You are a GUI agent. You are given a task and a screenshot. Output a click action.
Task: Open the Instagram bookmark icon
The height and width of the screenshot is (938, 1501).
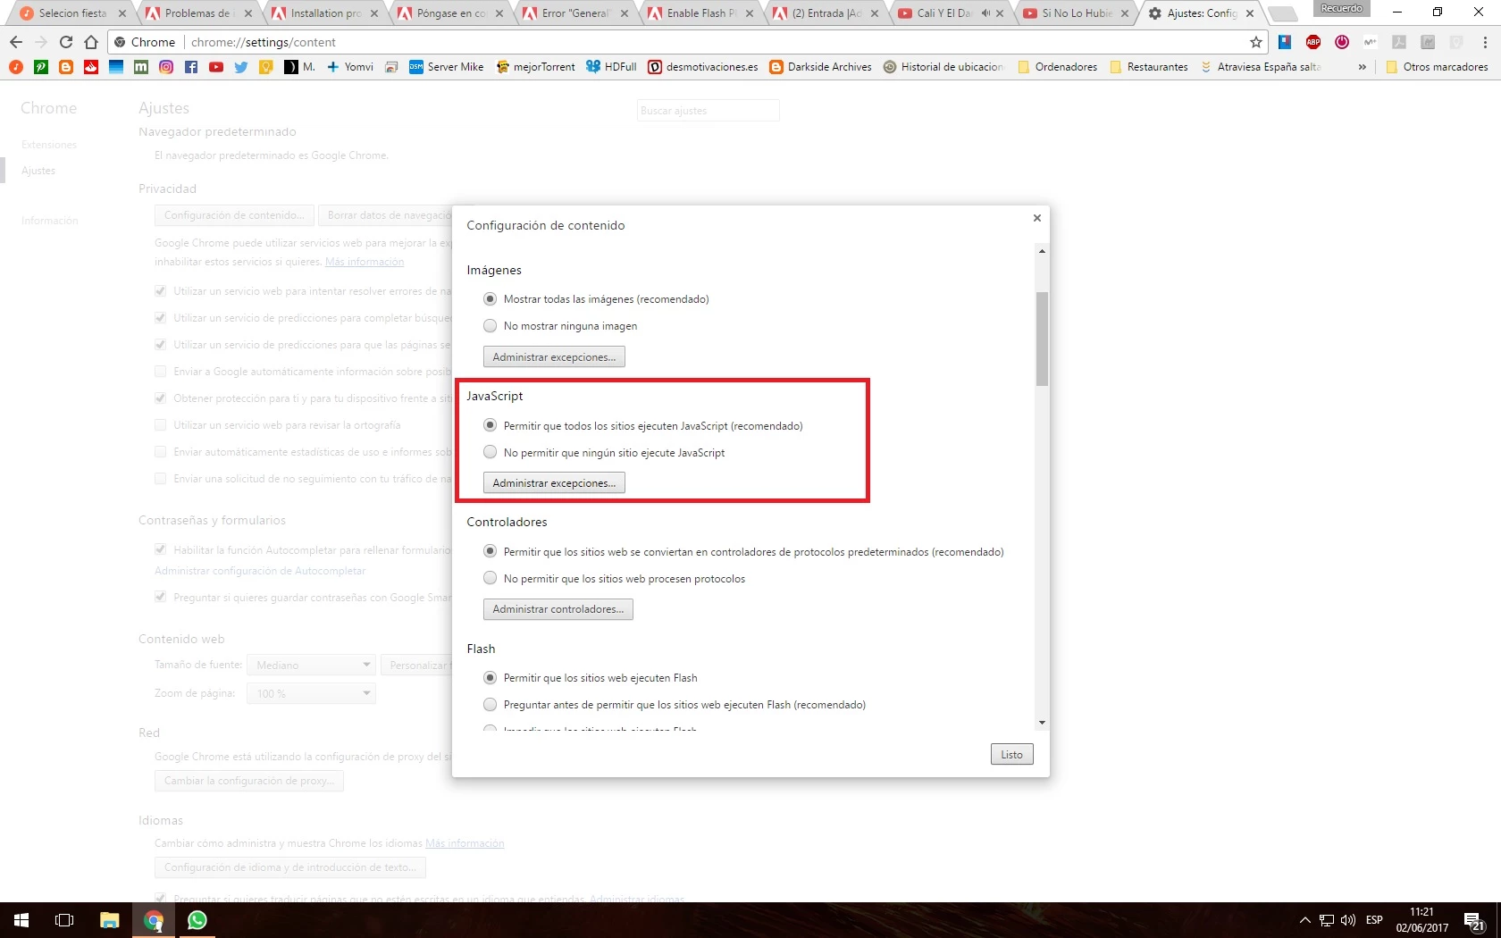click(x=166, y=67)
